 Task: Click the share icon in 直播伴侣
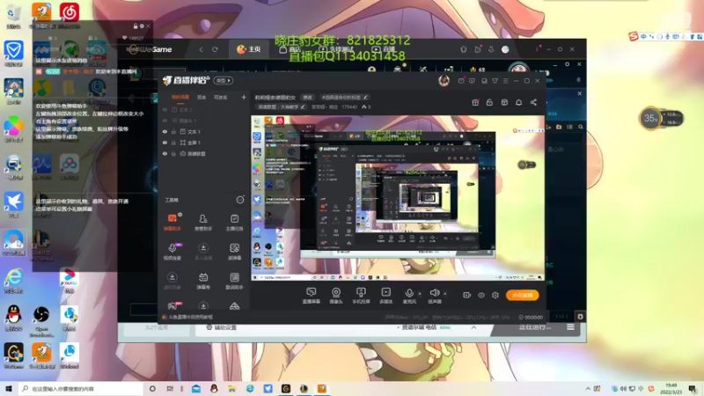pyautogui.click(x=533, y=102)
